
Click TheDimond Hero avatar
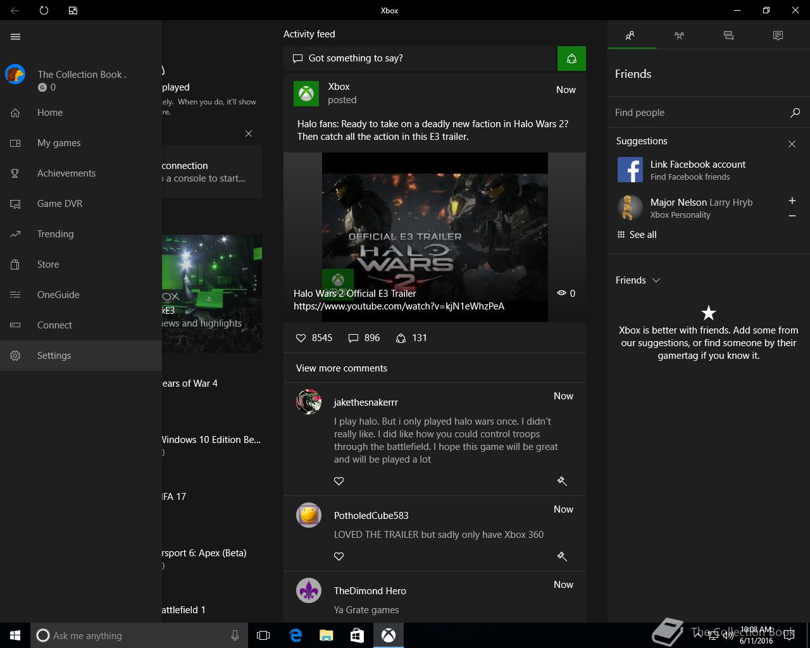point(309,590)
